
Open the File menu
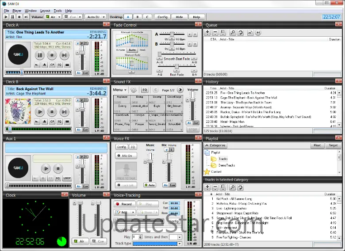pyautogui.click(x=6, y=11)
